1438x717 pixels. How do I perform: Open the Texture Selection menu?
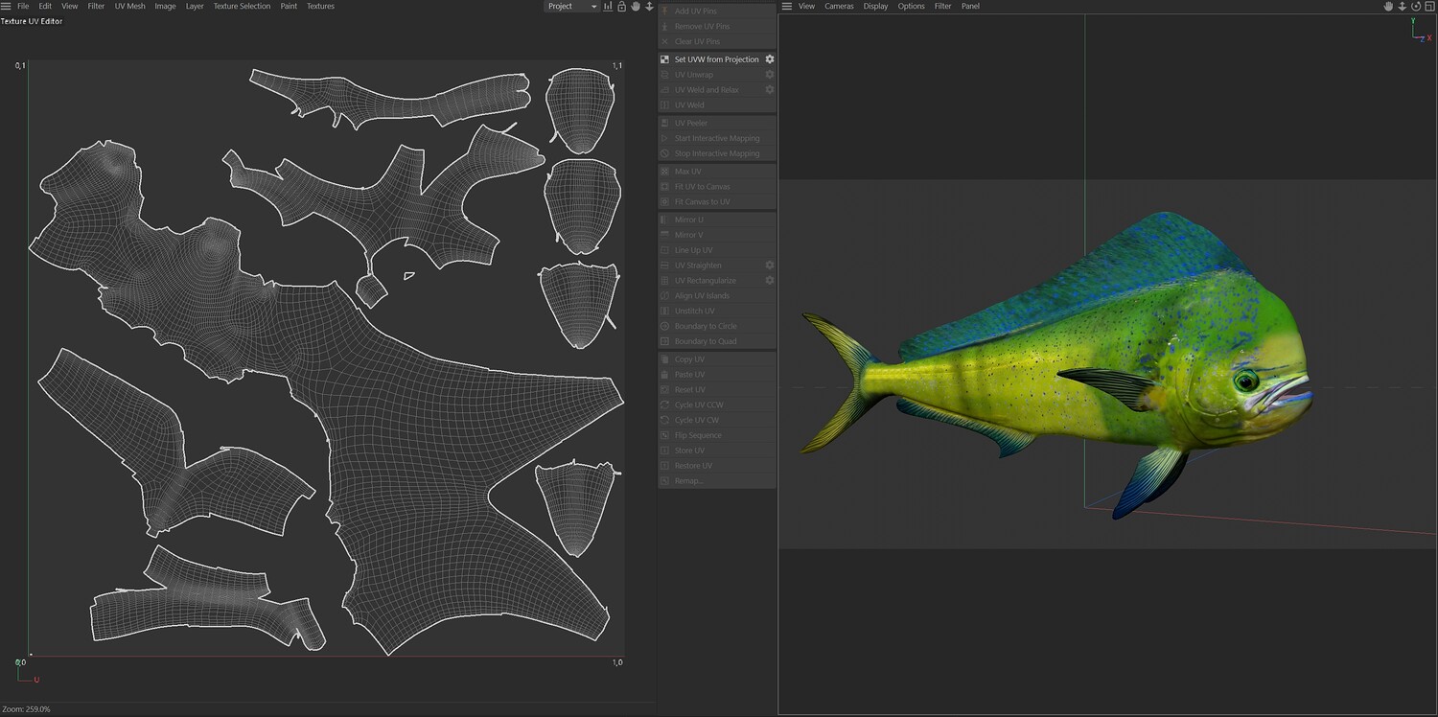point(242,7)
